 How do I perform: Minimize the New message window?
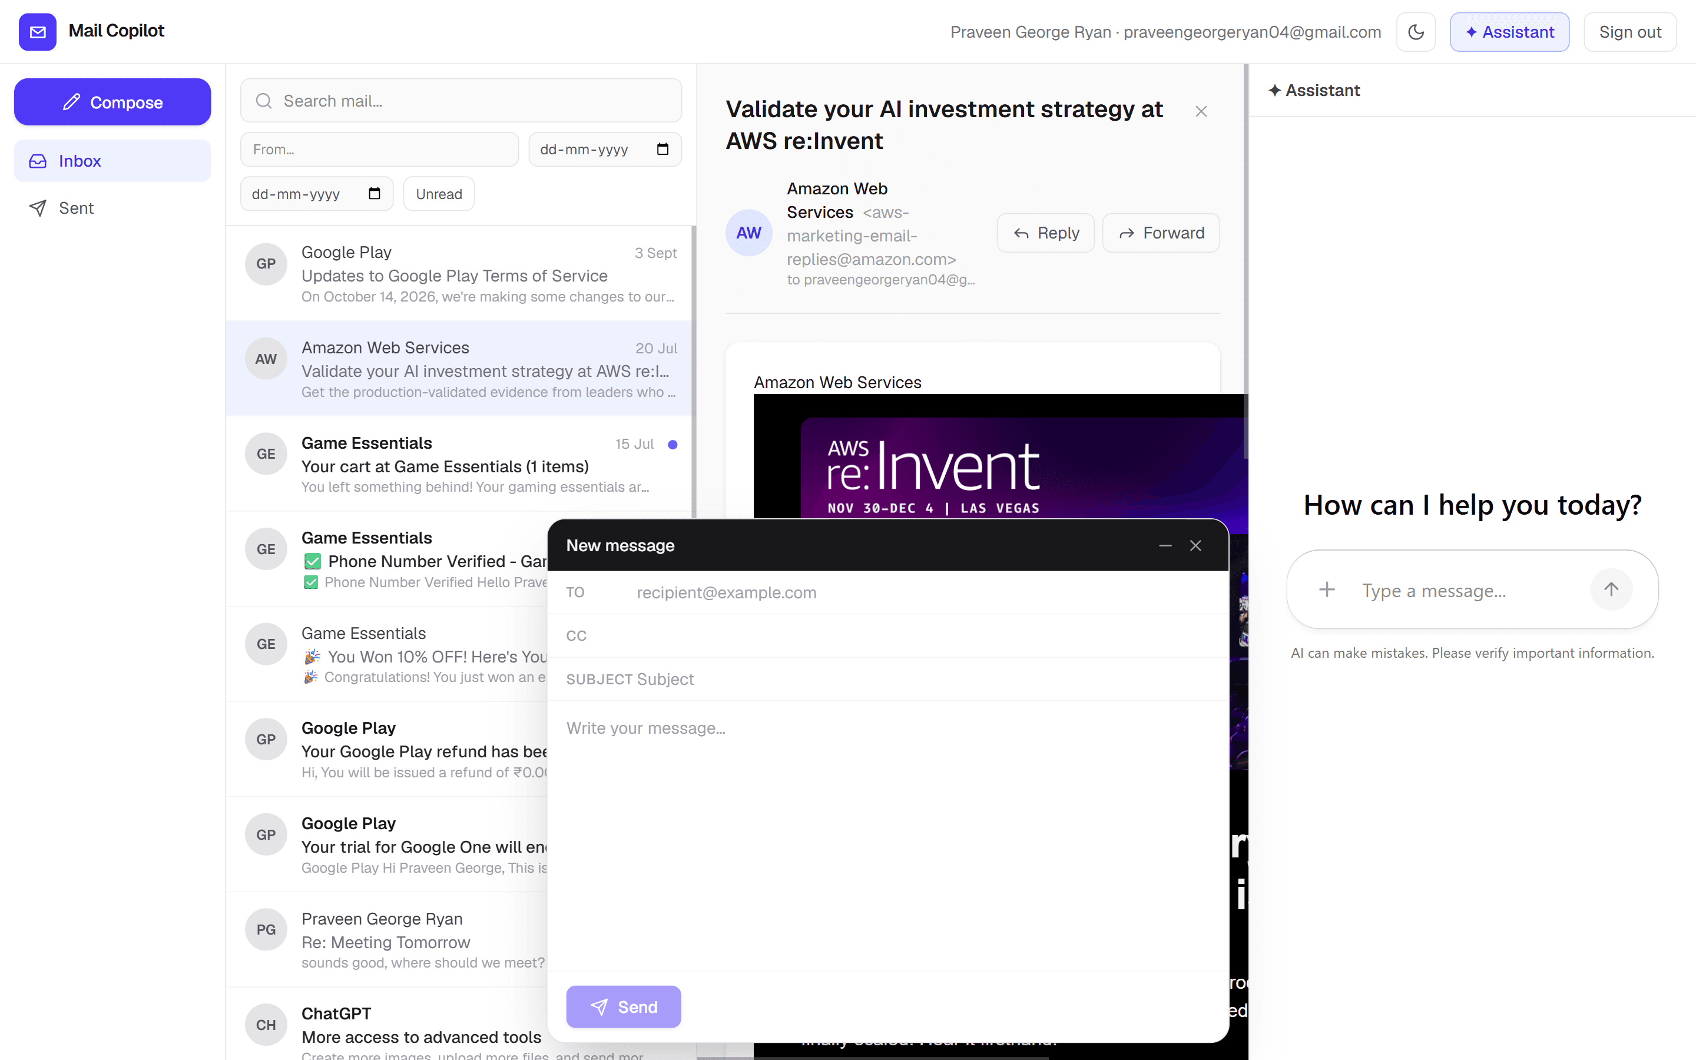1165,545
